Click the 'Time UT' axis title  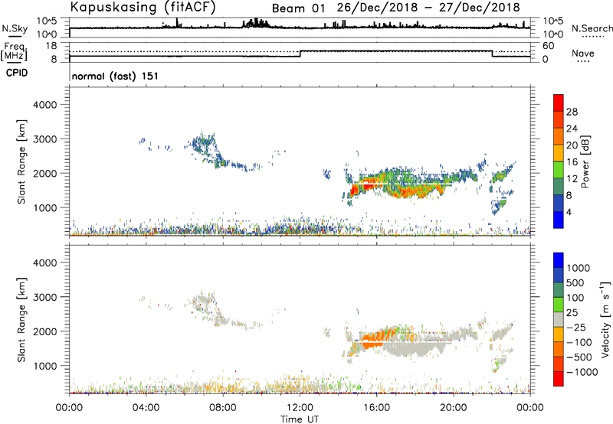(x=300, y=419)
